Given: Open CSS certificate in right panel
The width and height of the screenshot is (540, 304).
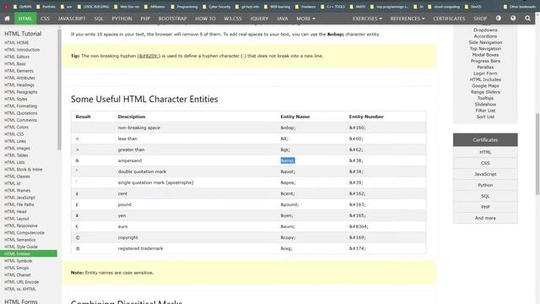Looking at the screenshot, I should [x=485, y=163].
